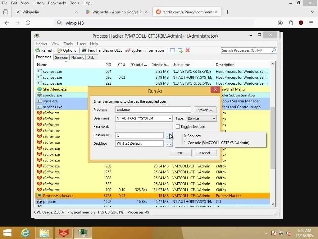This screenshot has height=239, width=318.
Task: Open the Hacker menu
Action: (x=41, y=44)
